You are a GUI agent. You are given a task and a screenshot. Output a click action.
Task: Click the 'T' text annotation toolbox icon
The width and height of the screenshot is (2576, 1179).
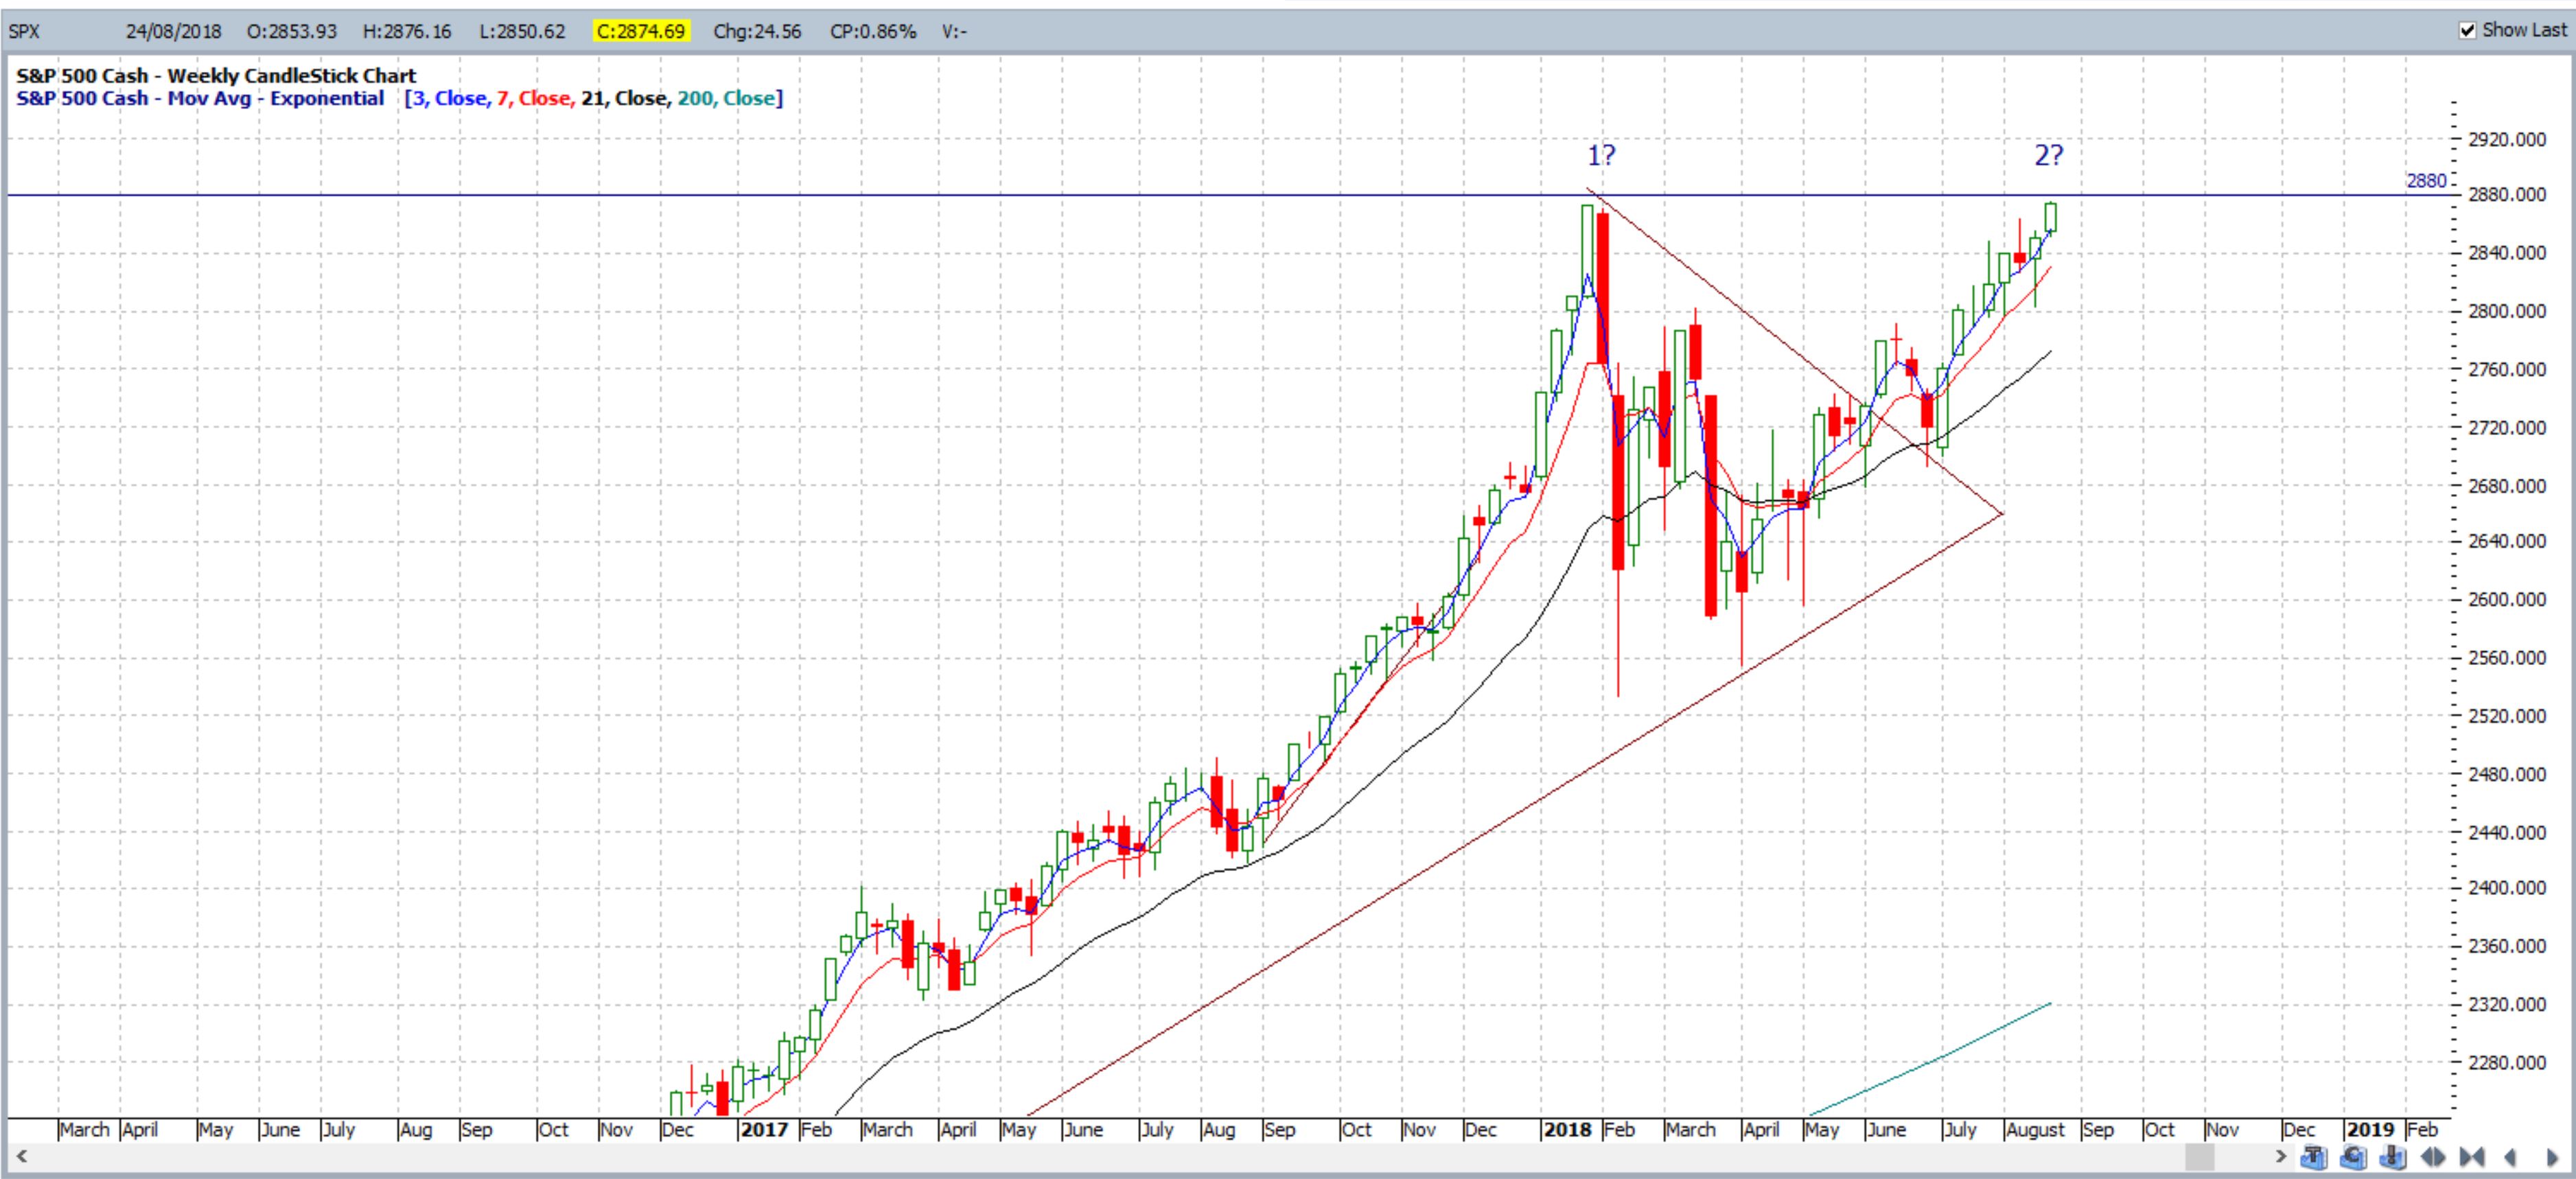2313,1157
